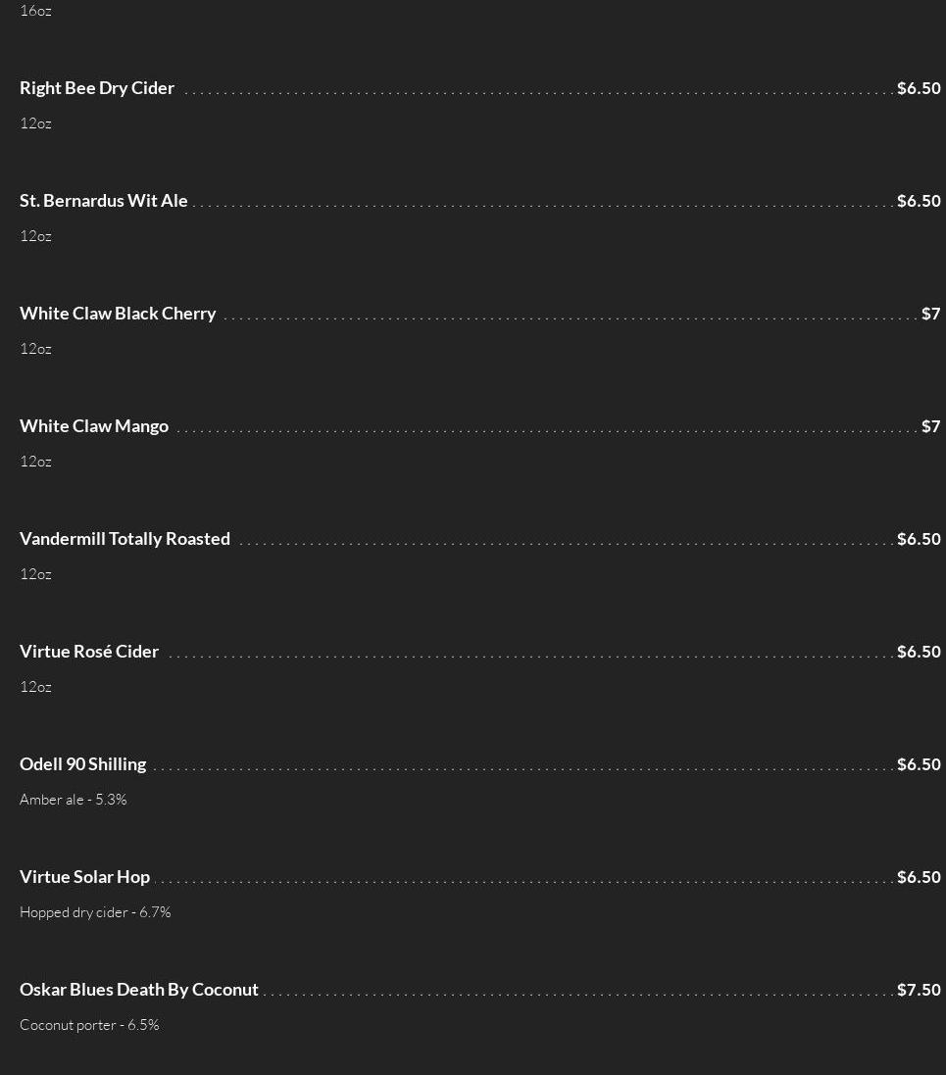Select Vandermill Totally Roasted
The width and height of the screenshot is (946, 1075).
coord(124,539)
